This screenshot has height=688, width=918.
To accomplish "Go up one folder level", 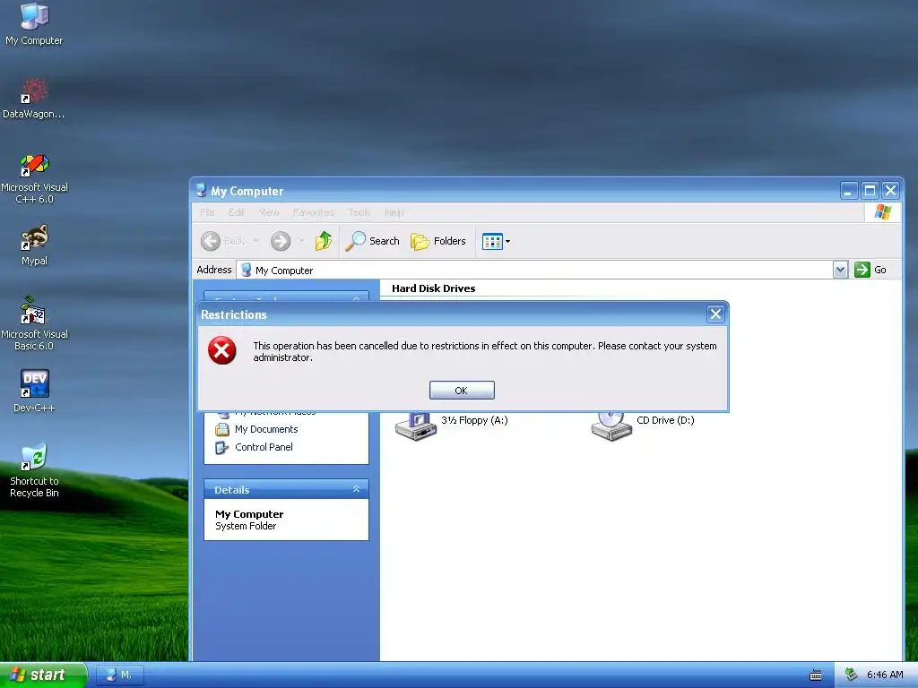I will tap(323, 241).
